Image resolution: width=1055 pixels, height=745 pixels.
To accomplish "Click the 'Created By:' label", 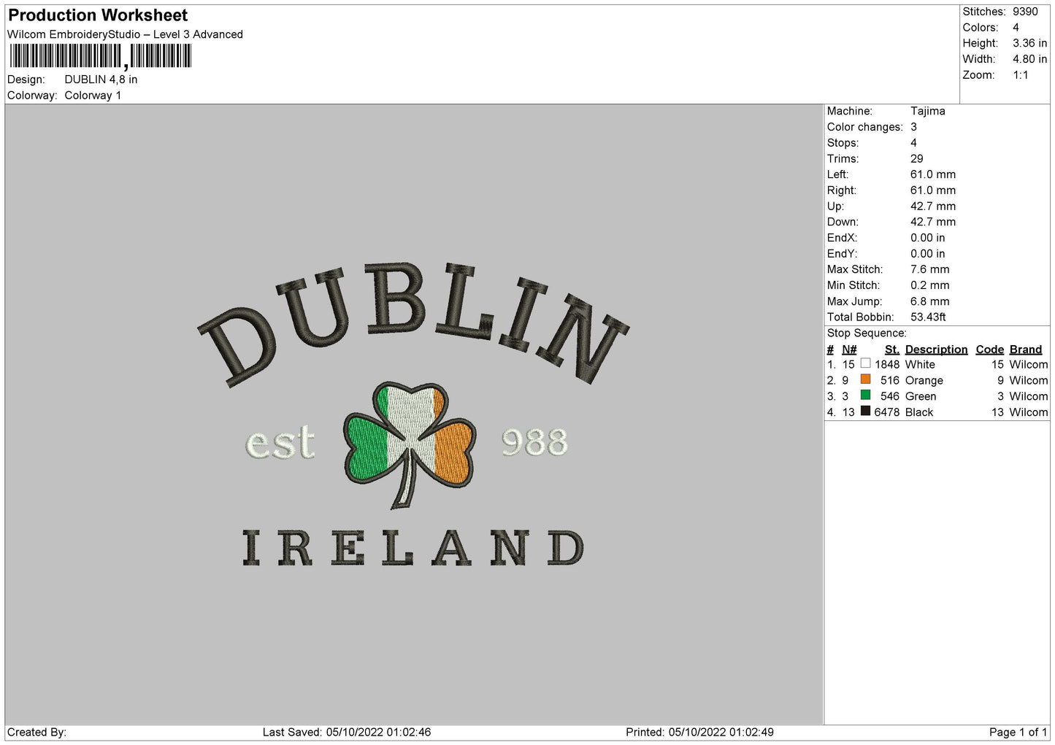I will tap(37, 733).
